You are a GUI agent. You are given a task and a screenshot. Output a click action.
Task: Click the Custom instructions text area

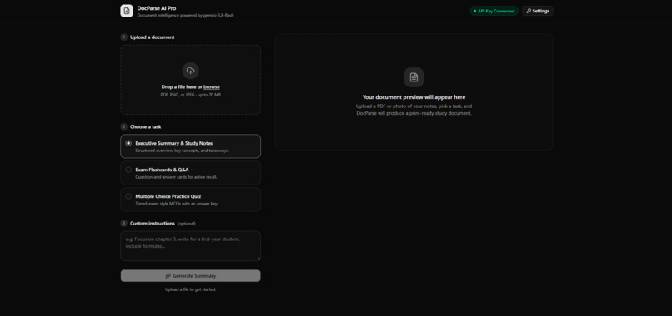(x=191, y=246)
